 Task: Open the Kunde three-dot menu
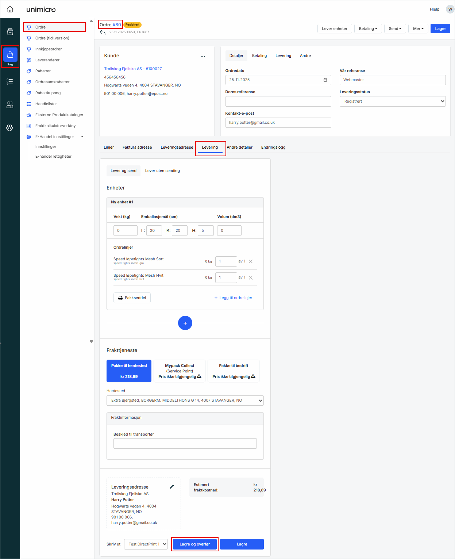(x=203, y=56)
